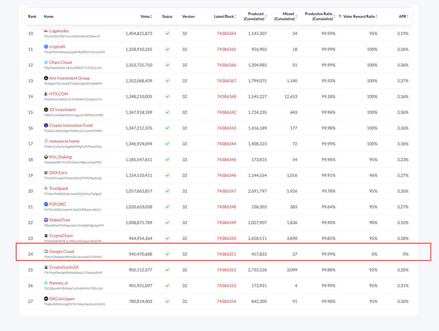This screenshot has width=439, height=331.
Task: Click the TronSpark logo icon
Action: 46,189
